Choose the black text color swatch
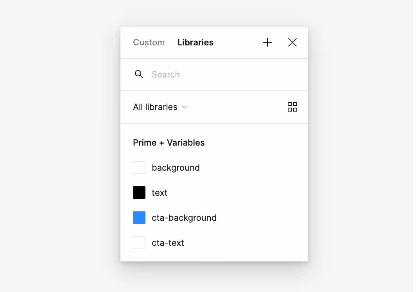416x292 pixels. tap(139, 193)
